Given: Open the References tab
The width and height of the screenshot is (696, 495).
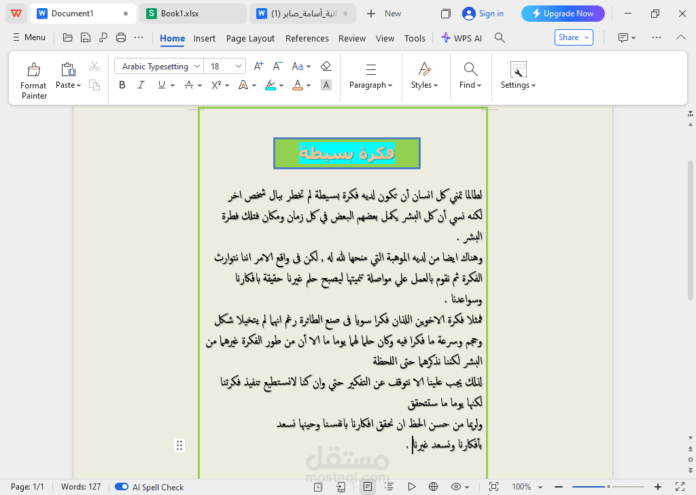Looking at the screenshot, I should pos(307,39).
